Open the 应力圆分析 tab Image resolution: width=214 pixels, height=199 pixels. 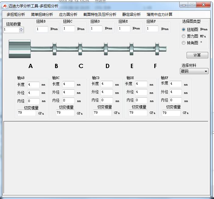click(x=68, y=15)
